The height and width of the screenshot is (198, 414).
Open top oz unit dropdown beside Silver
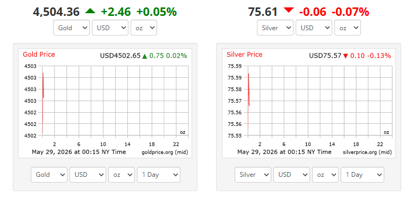point(348,28)
